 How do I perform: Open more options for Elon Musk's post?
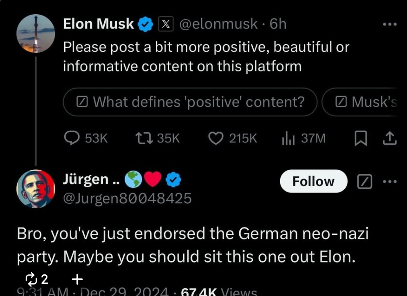389,24
